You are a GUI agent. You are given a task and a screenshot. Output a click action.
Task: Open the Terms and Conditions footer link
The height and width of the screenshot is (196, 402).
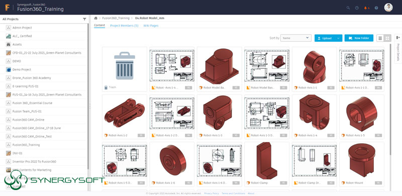[x=233, y=193]
